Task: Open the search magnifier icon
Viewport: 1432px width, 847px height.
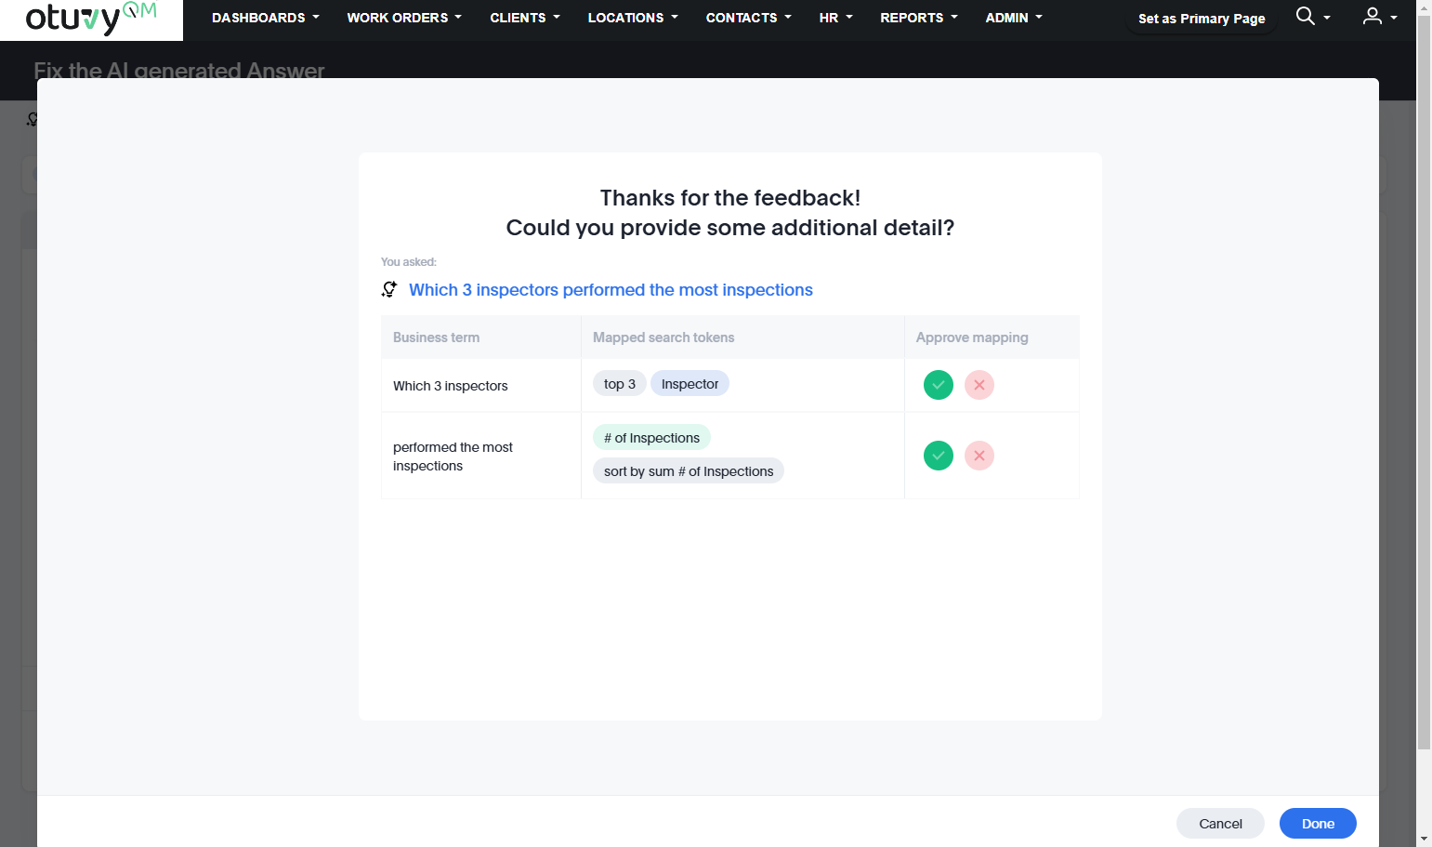Action: 1306,17
